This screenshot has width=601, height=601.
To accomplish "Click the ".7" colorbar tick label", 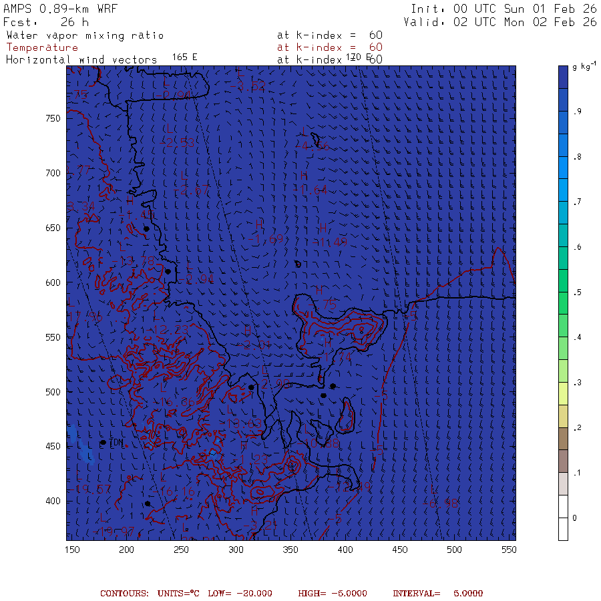I will 577,202.
